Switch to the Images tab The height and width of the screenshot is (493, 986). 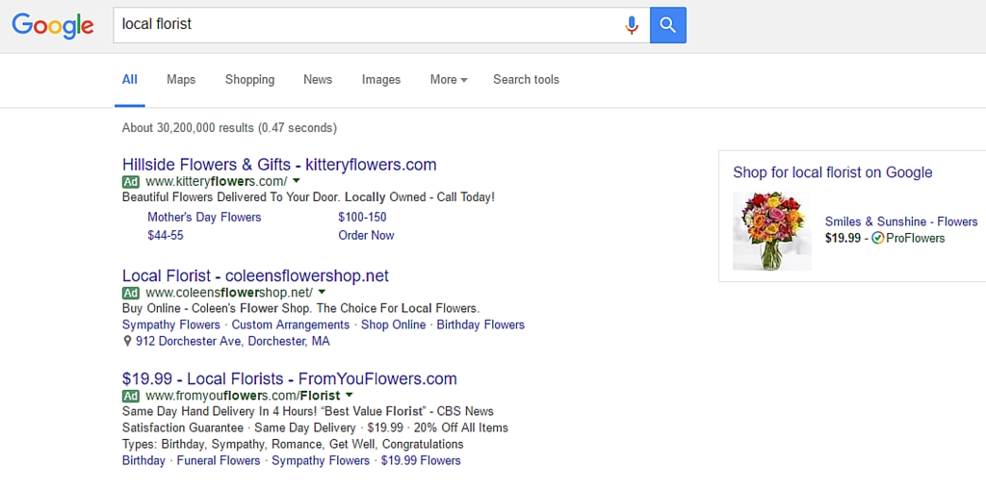(381, 80)
